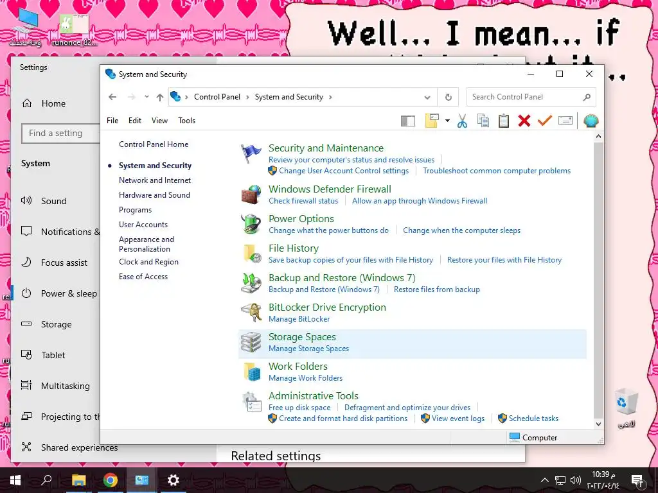Click Restore your files with File History
Viewport: 658px width, 493px height.
(504, 260)
